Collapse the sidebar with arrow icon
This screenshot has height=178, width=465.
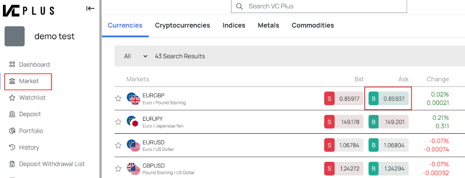coord(90,8)
